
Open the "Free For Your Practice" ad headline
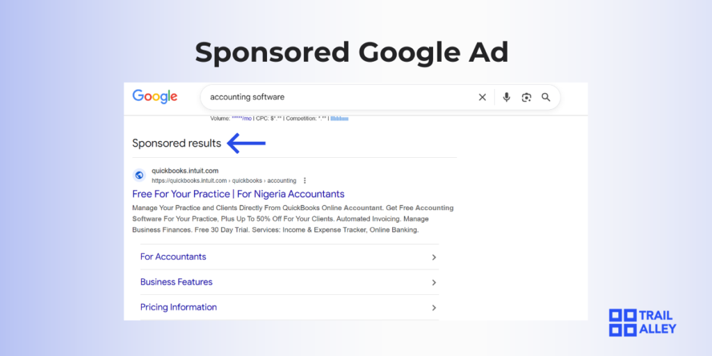coord(238,194)
